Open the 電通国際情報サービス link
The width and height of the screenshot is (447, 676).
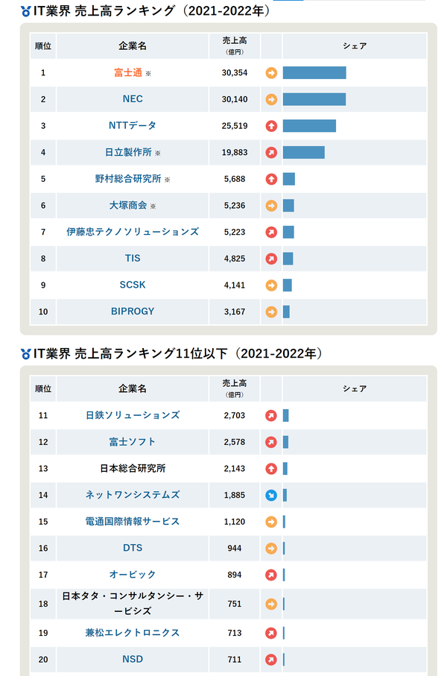[133, 522]
